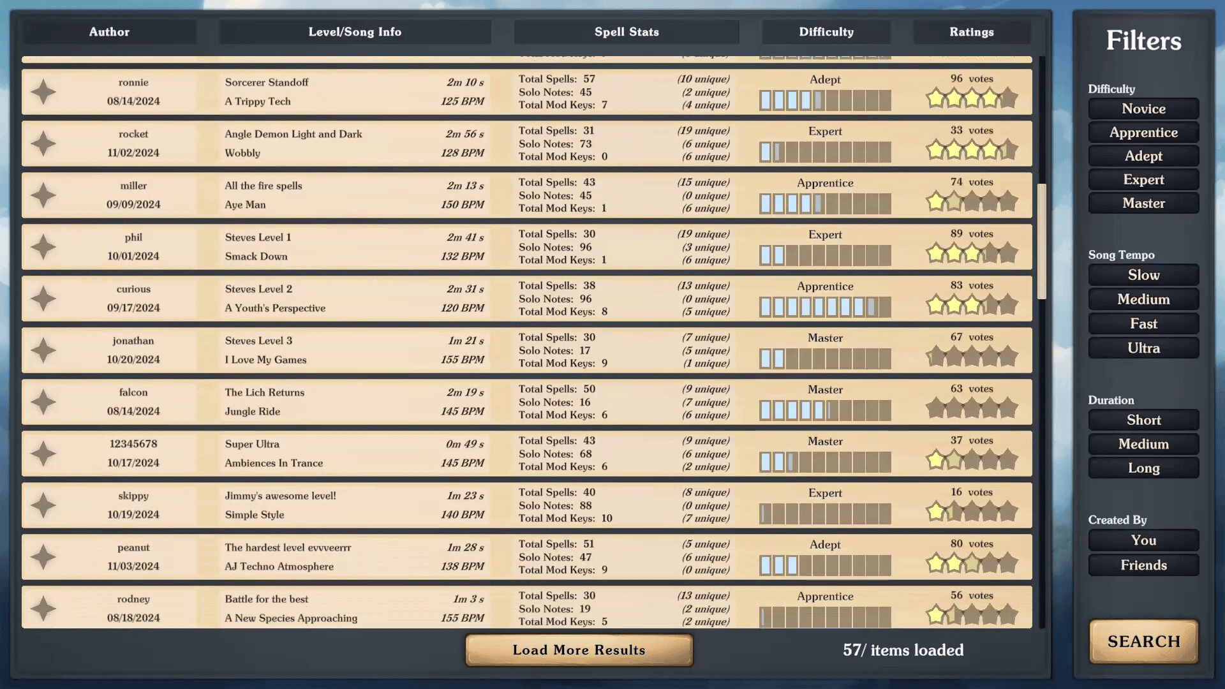Viewport: 1225px width, 689px height.
Task: Click star icon beside rocket's Angle Demon level
Action: [x=43, y=144]
